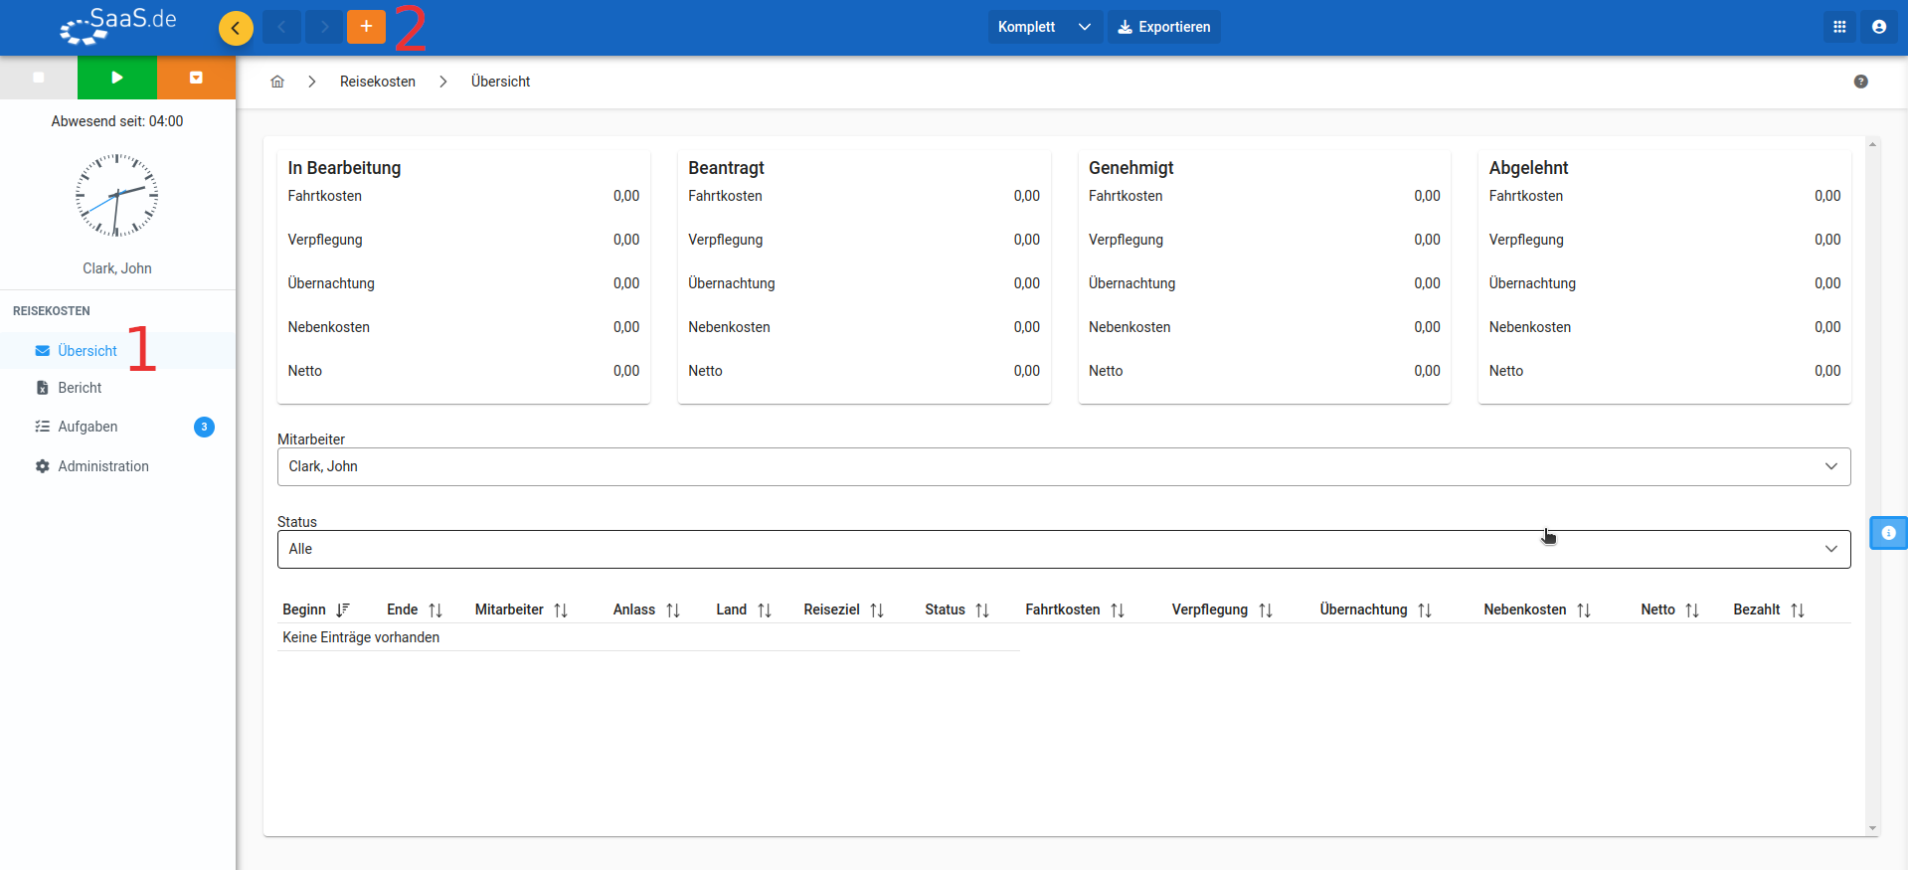Screen dimensions: 1908x870
Task: Click the Beantragt card heading
Action: coord(726,168)
